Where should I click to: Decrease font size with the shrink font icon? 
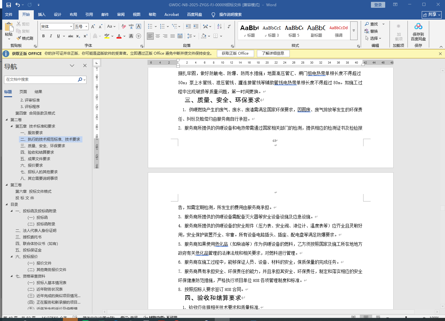coord(100,26)
